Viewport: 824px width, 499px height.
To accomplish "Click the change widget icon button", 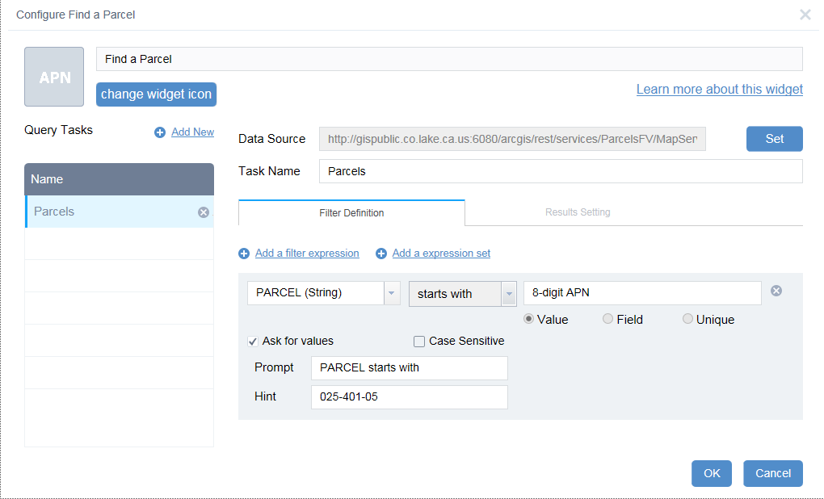I will 156,94.
